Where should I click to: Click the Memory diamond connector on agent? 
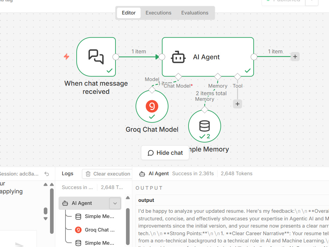(x=217, y=77)
